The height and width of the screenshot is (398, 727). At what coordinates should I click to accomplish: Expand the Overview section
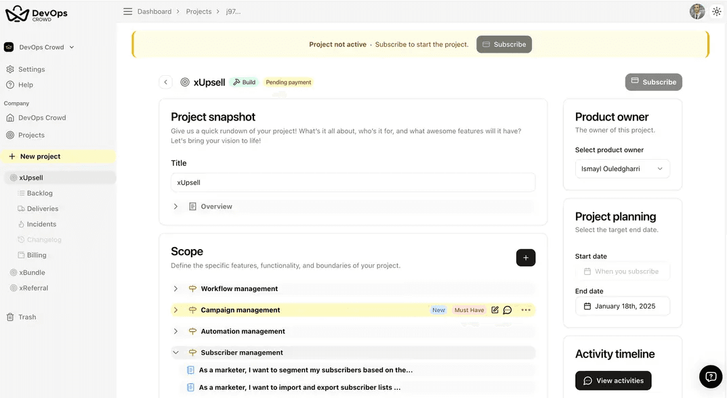coord(175,206)
